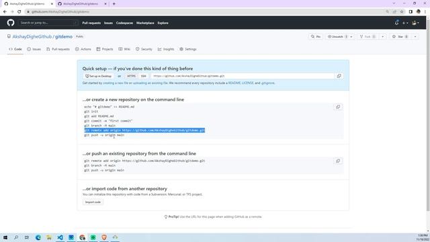The image size is (430, 242).
Task: Expand the Star lists dropdown arrow
Action: click(x=415, y=37)
